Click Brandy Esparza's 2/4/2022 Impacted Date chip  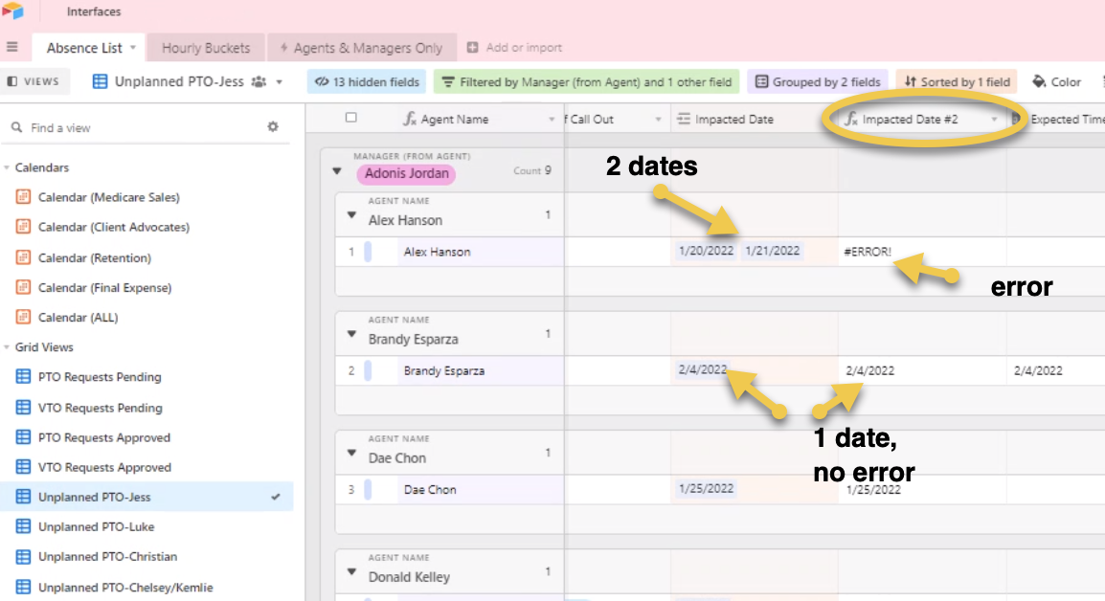click(703, 370)
